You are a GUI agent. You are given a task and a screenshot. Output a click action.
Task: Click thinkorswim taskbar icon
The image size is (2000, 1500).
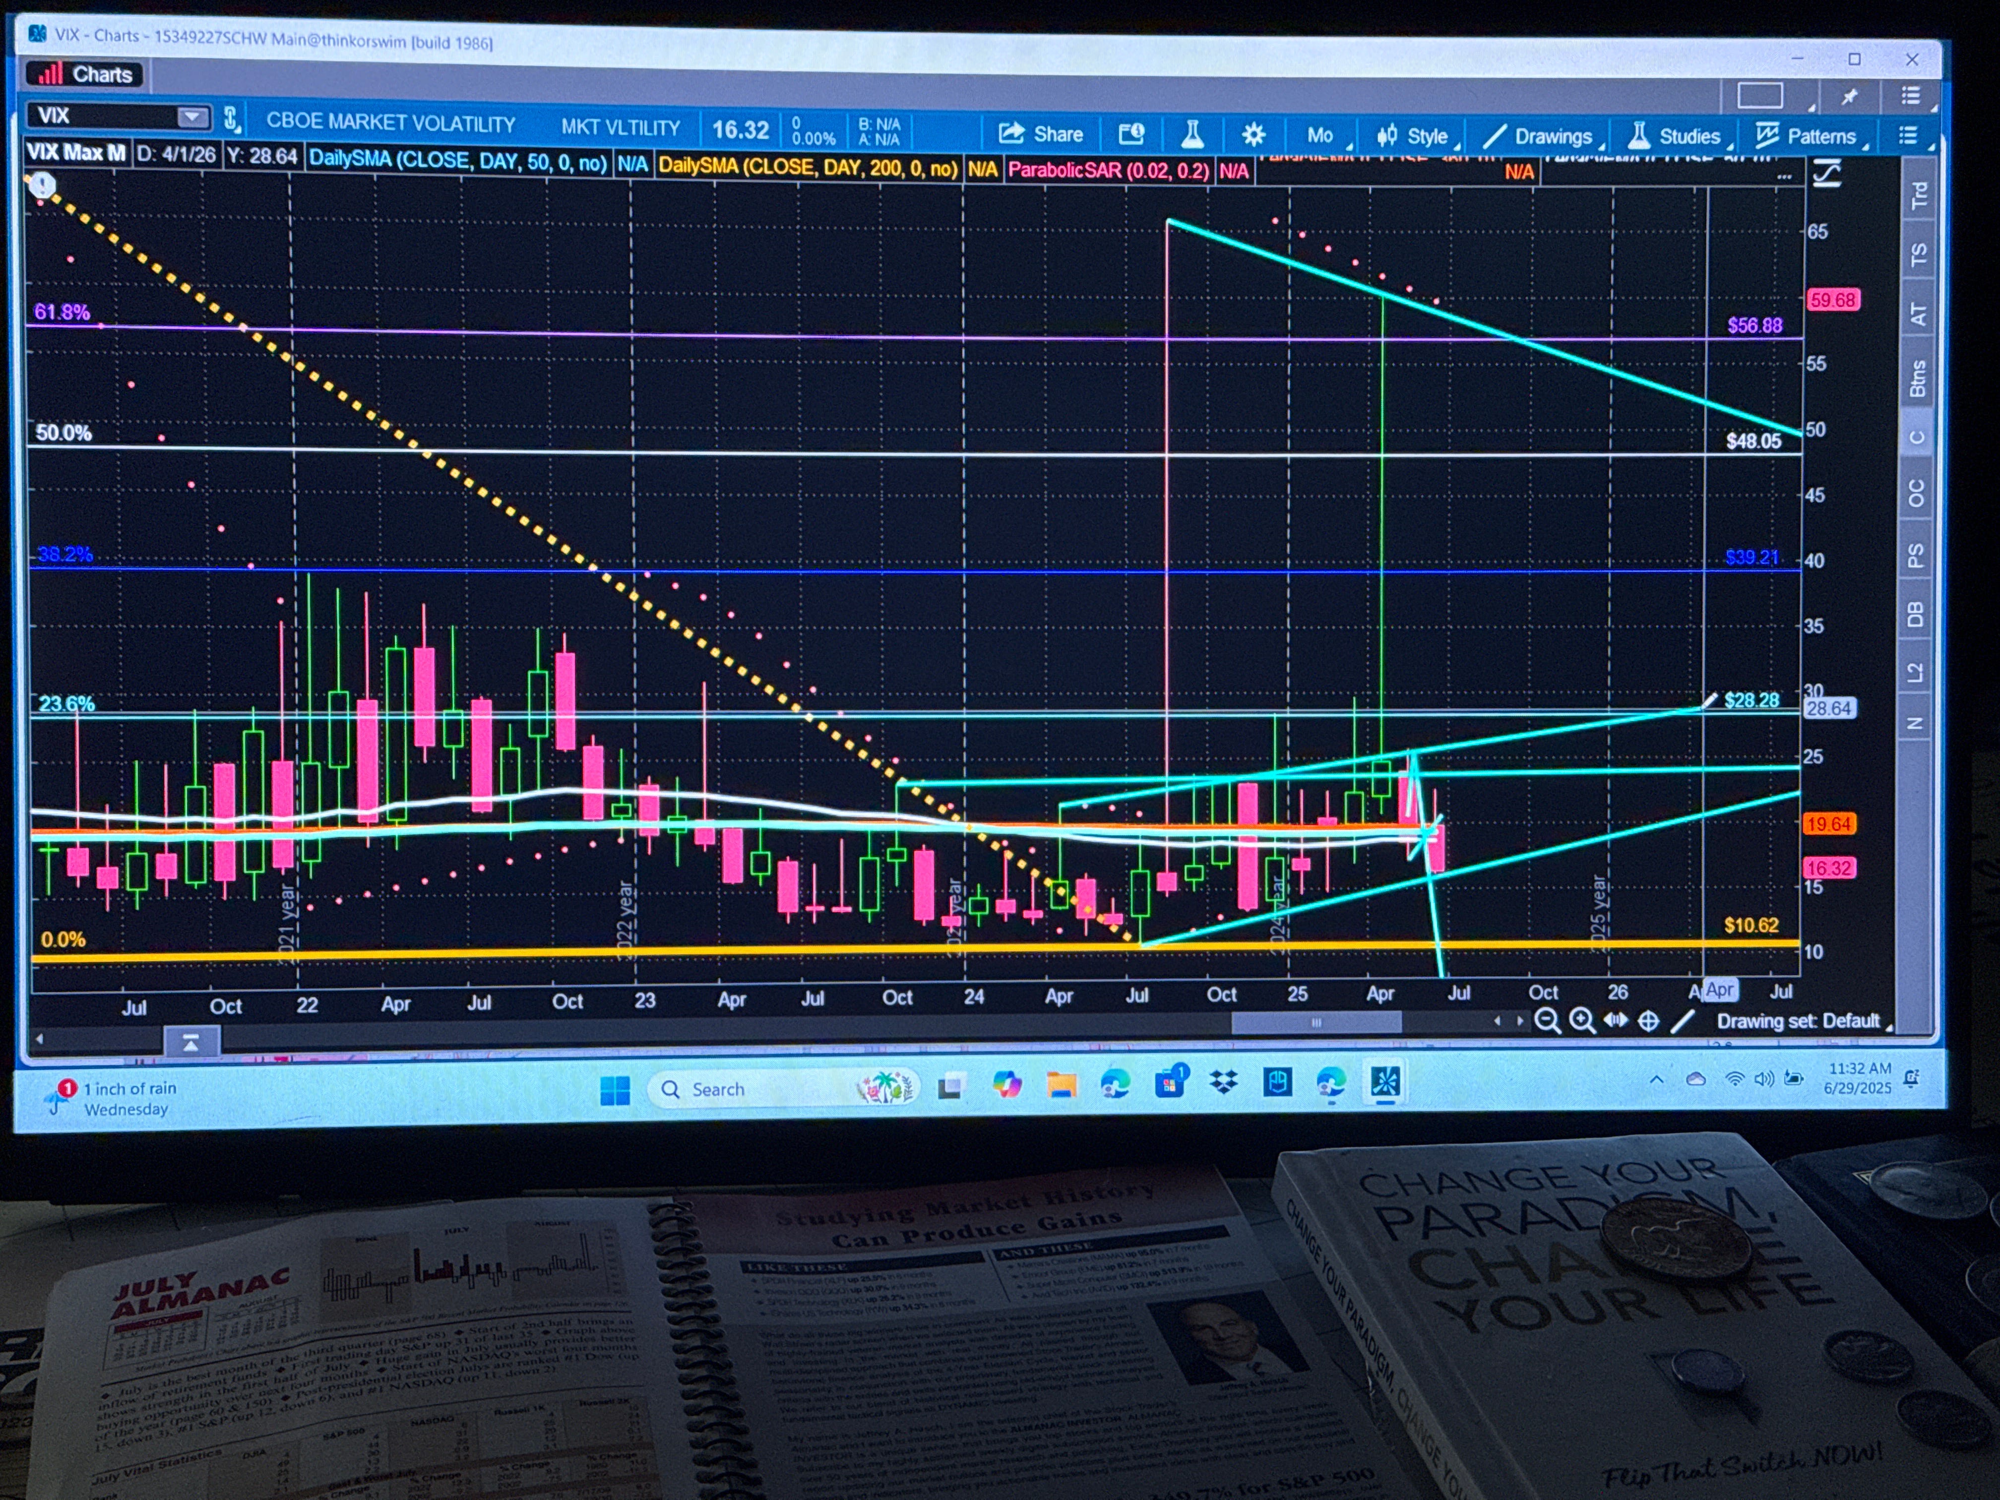coord(1384,1081)
